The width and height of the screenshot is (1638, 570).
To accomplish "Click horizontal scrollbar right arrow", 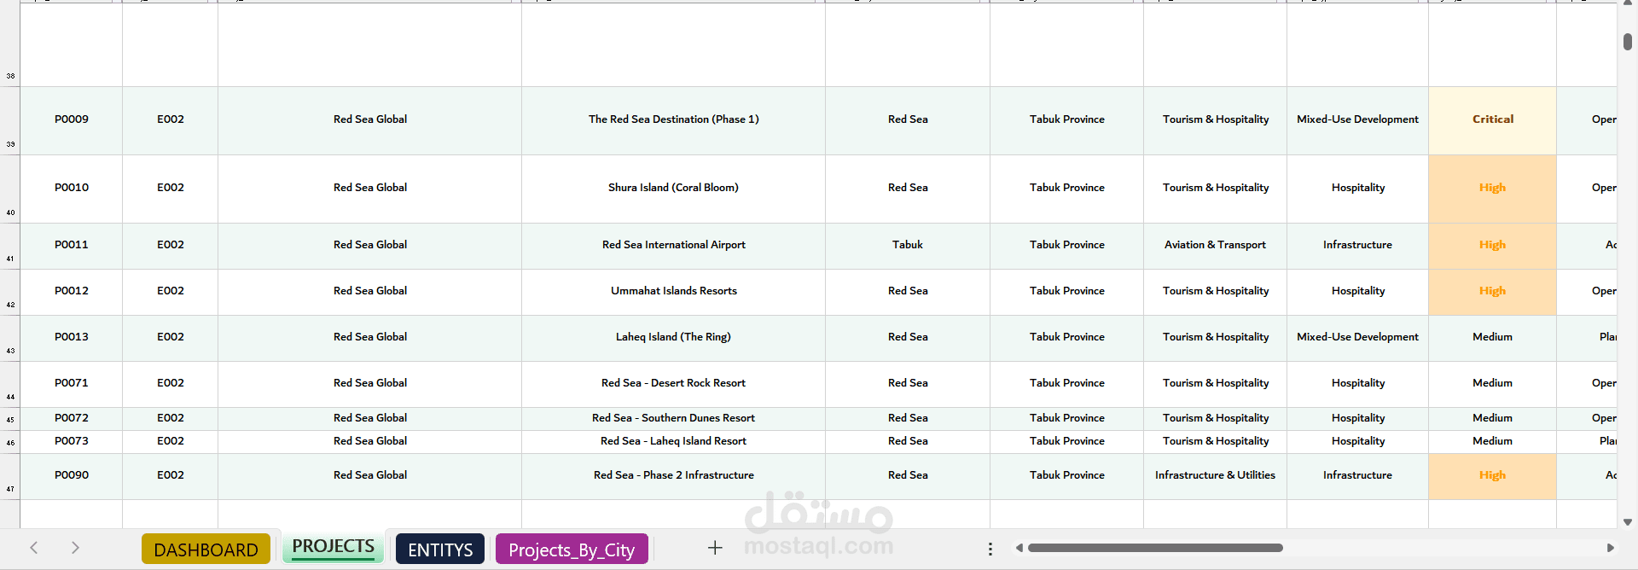I will click(x=1610, y=548).
